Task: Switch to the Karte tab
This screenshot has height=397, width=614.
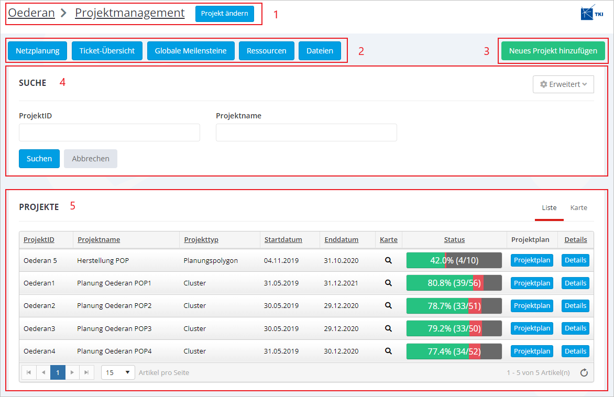Action: (x=578, y=208)
